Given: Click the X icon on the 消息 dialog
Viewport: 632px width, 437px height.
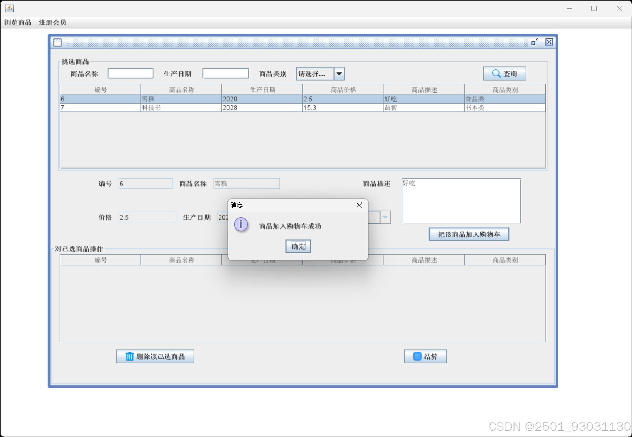Looking at the screenshot, I should click(359, 205).
